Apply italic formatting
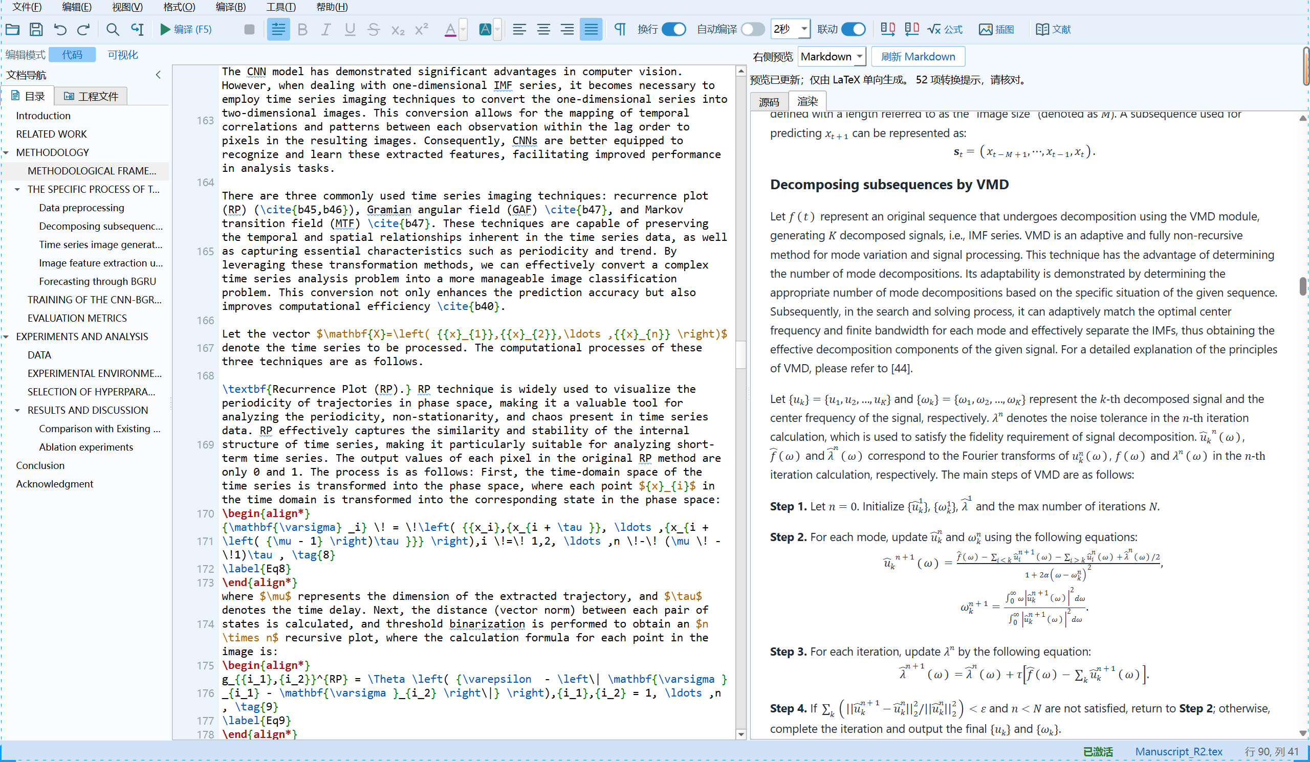This screenshot has height=762, width=1310. (x=325, y=29)
